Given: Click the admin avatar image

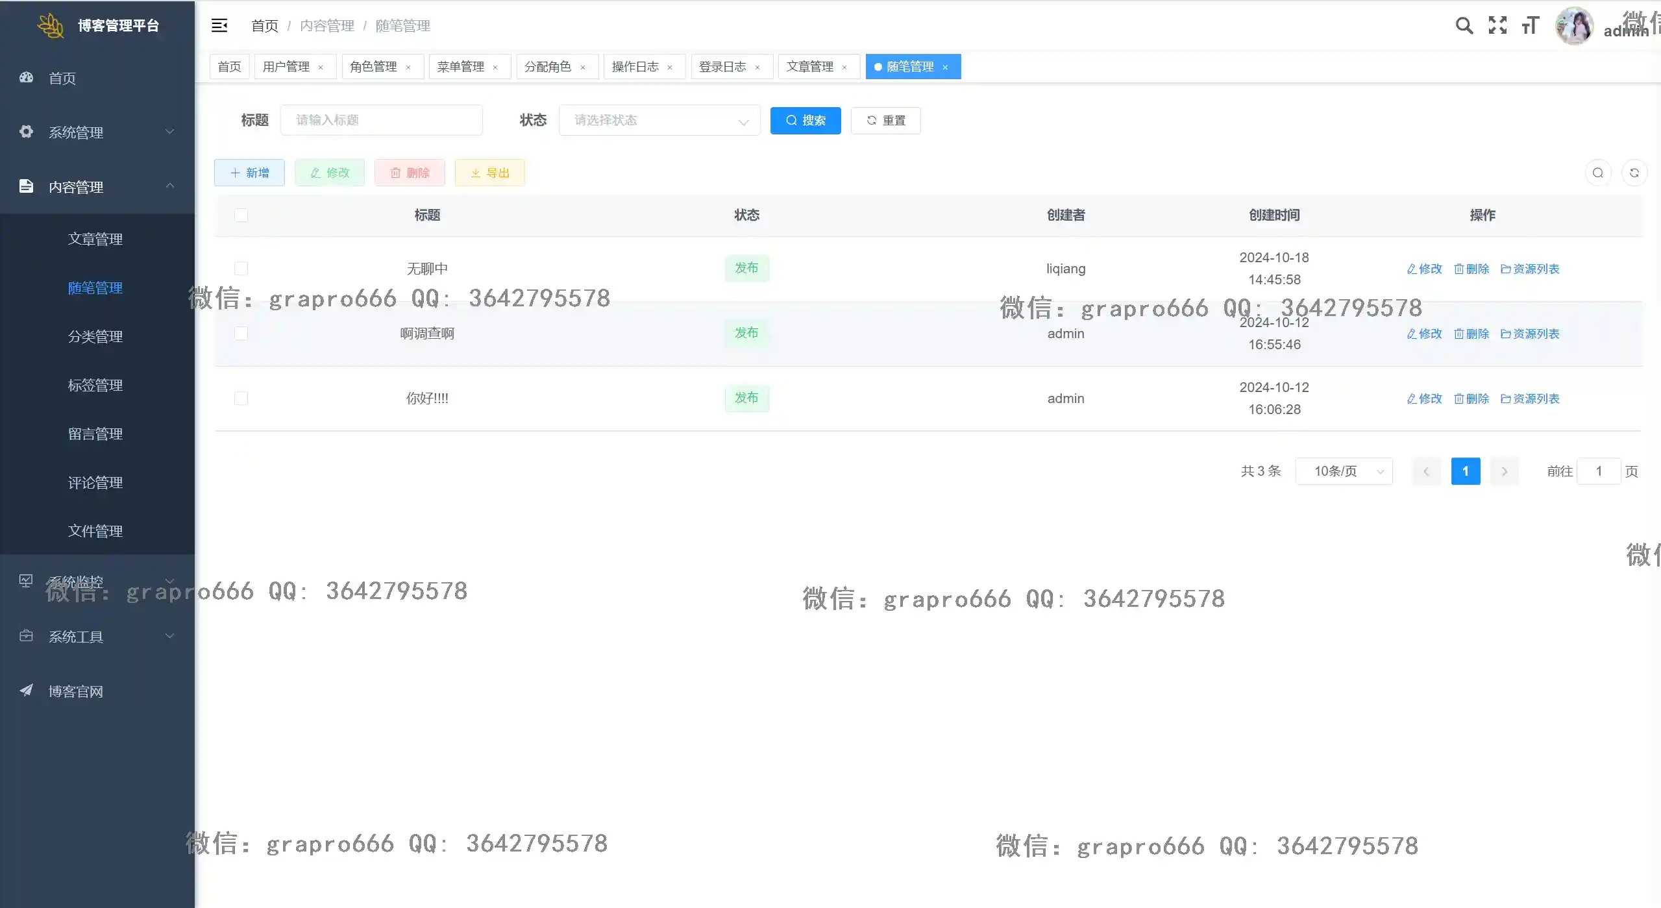Looking at the screenshot, I should 1574,26.
